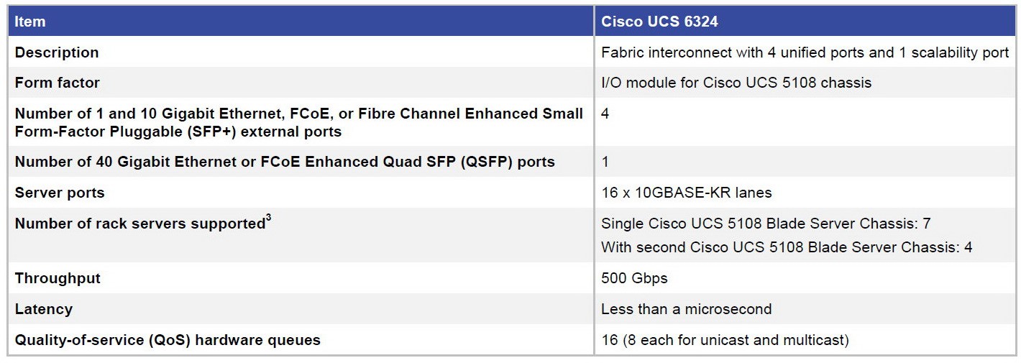Click "Less than a microsecond" latency value
Image resolution: width=1021 pixels, height=363 pixels.
coord(687,309)
